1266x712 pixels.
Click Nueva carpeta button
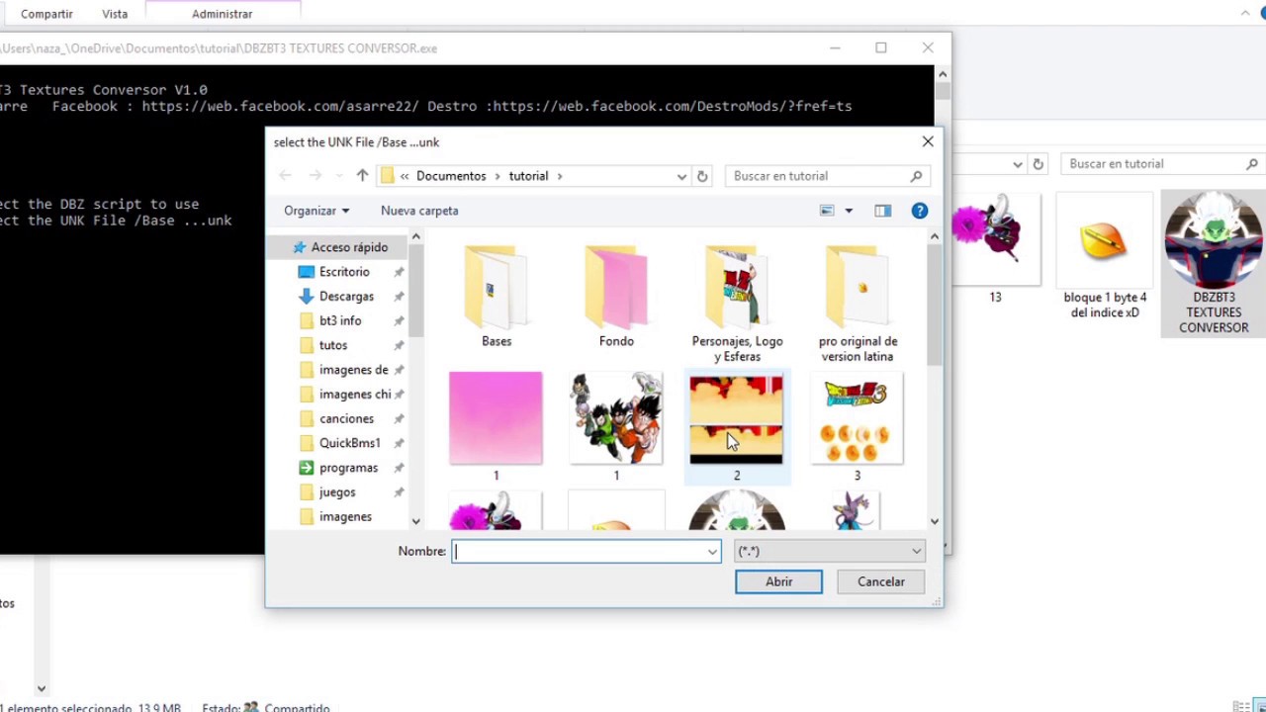pyautogui.click(x=419, y=211)
